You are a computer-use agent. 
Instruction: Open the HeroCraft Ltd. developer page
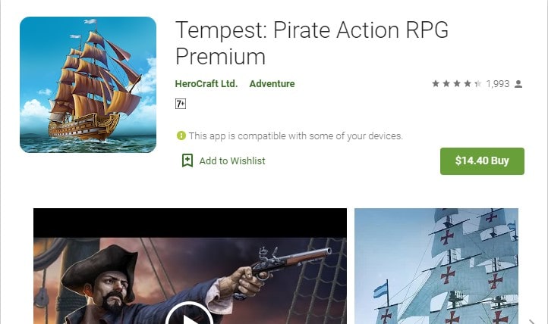point(206,84)
